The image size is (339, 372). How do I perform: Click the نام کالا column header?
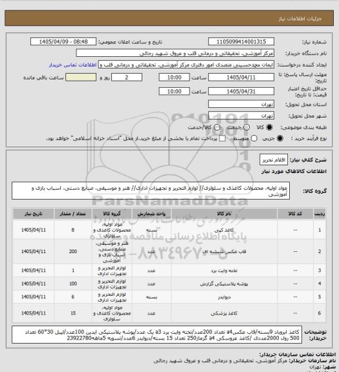[224, 214]
